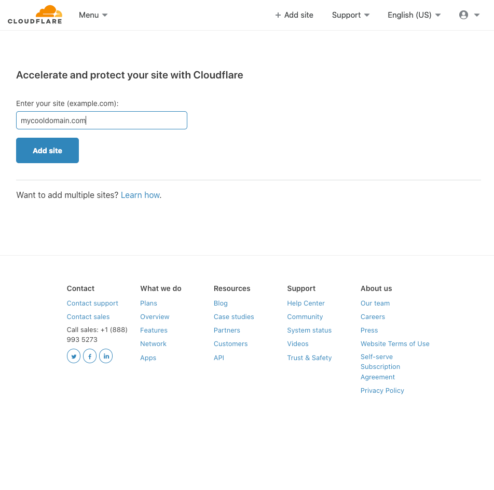Image resolution: width=494 pixels, height=490 pixels.
Task: Open Trust & Safety link
Action: 309,358
